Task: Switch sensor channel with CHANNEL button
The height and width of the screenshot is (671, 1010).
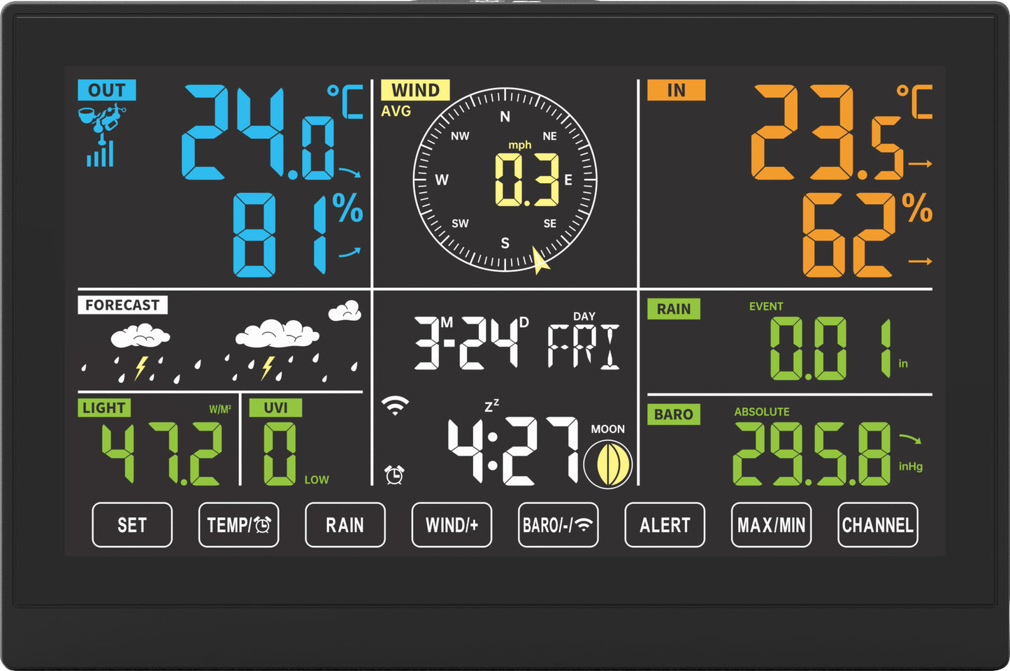Action: [x=878, y=524]
